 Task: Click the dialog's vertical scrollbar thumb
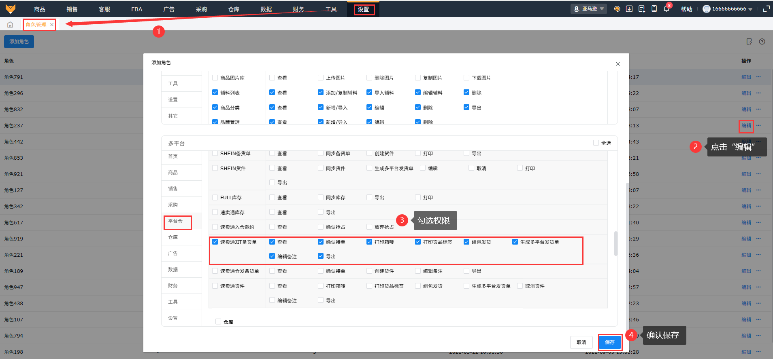615,243
